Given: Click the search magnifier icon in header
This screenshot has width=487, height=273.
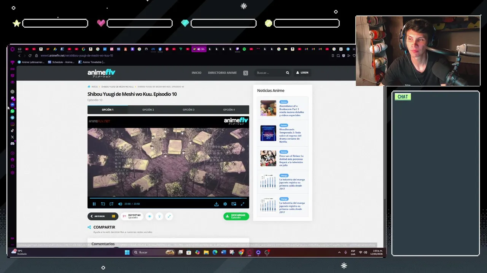Looking at the screenshot, I should 288,73.
